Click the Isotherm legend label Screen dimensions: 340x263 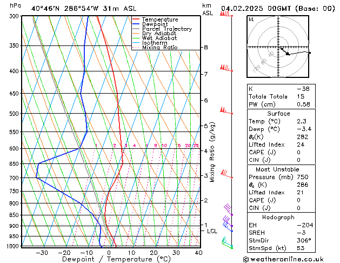point(155,43)
